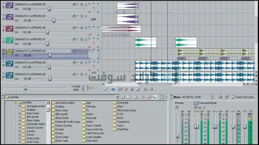Click Play From Start transport button
Viewport: 259px width, 145px height.
(120, 89)
